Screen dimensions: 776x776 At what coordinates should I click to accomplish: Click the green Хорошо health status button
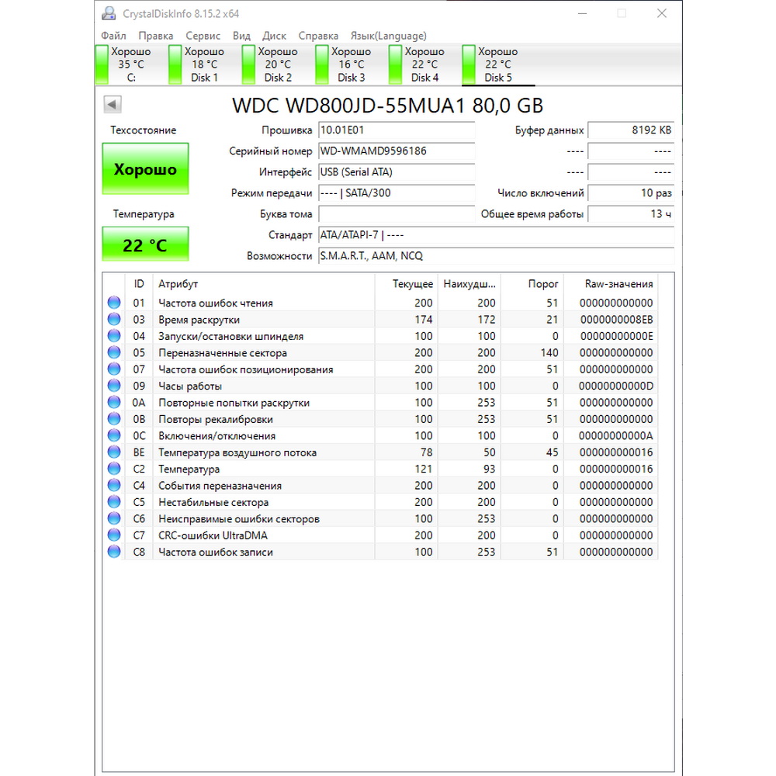point(145,169)
